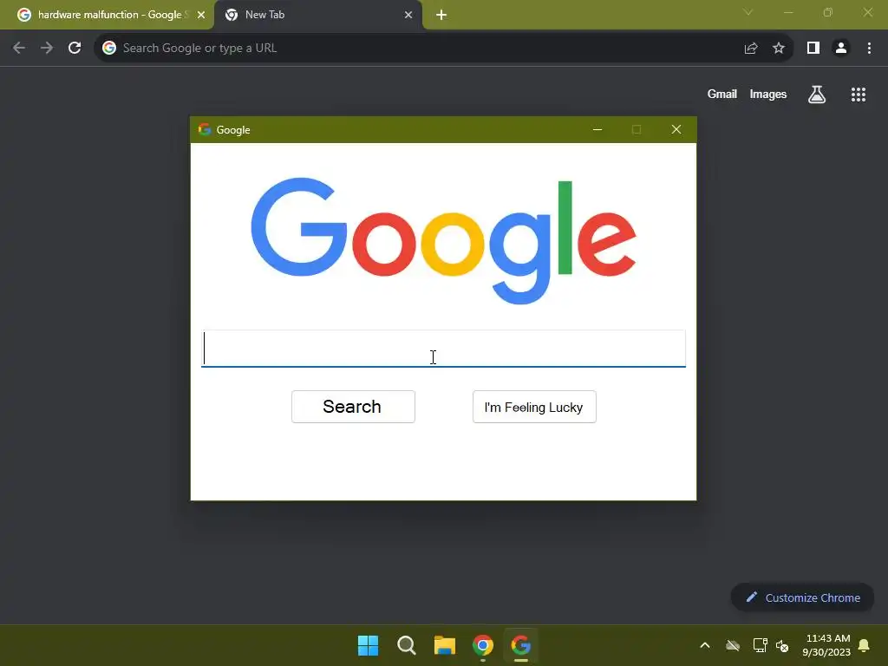Click the Search button in Google window
The width and height of the screenshot is (888, 666).
click(353, 407)
